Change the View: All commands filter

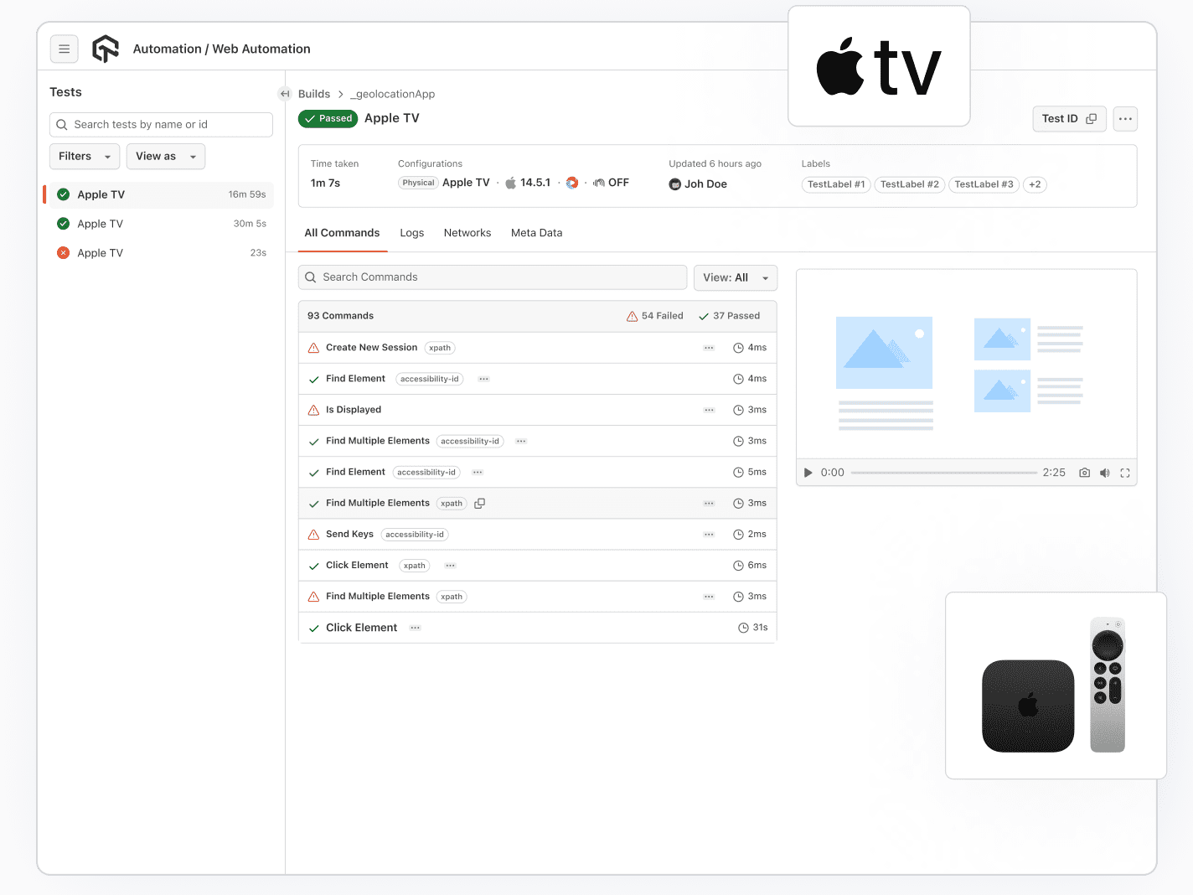point(735,277)
